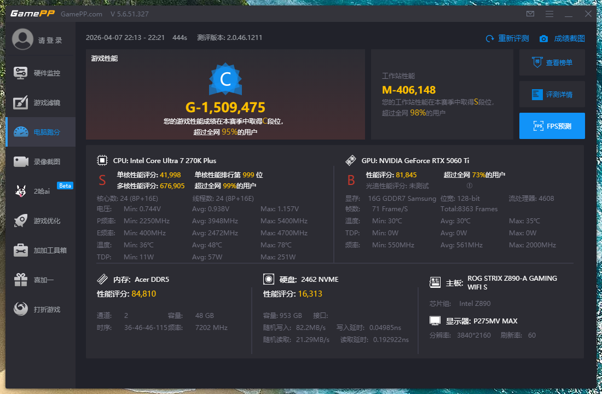
Task: Click the message envelope icon in the titlebar
Action: click(530, 14)
